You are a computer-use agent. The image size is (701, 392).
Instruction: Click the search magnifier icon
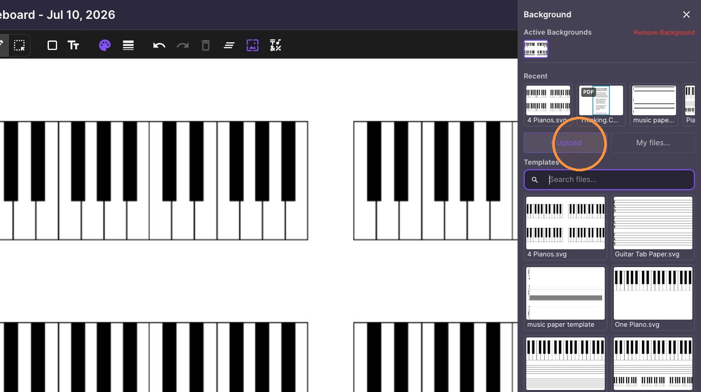coord(534,179)
